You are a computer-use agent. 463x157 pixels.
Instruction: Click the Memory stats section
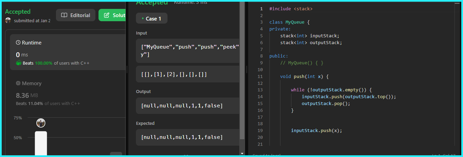[68, 94]
